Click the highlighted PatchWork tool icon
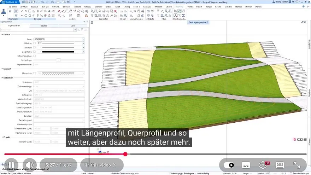This screenshot has height=175, width=311. tap(16, 11)
